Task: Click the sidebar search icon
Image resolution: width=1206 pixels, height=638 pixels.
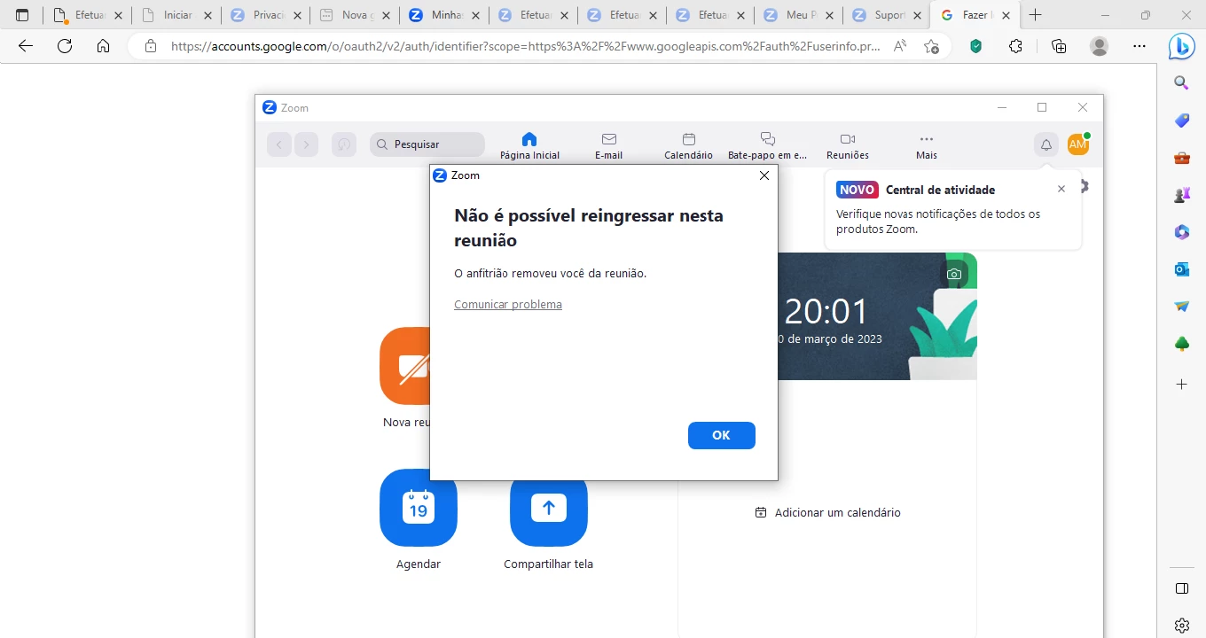Action: click(1181, 83)
